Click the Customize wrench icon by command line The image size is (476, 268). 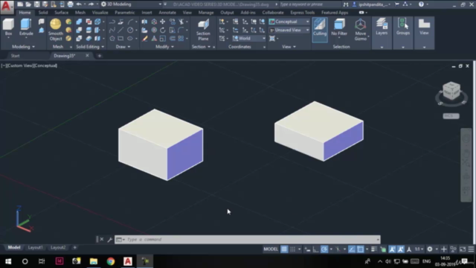click(109, 240)
